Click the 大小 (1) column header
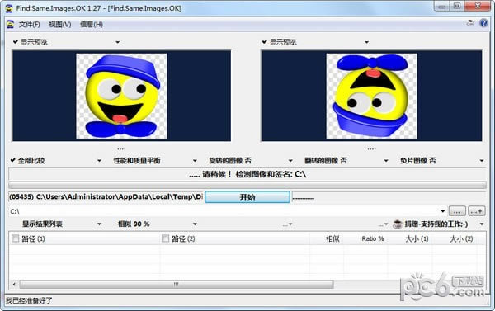The height and width of the screenshot is (311, 495). (417, 238)
